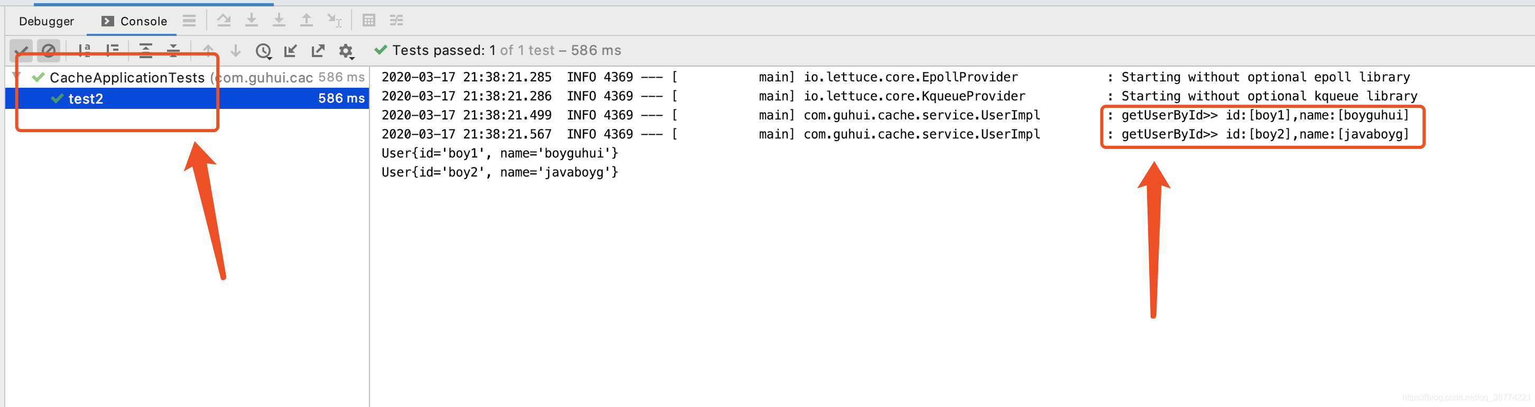This screenshot has height=407, width=1535.
Task: Collapse the CacheApplicationTests tree node
Action: (17, 77)
